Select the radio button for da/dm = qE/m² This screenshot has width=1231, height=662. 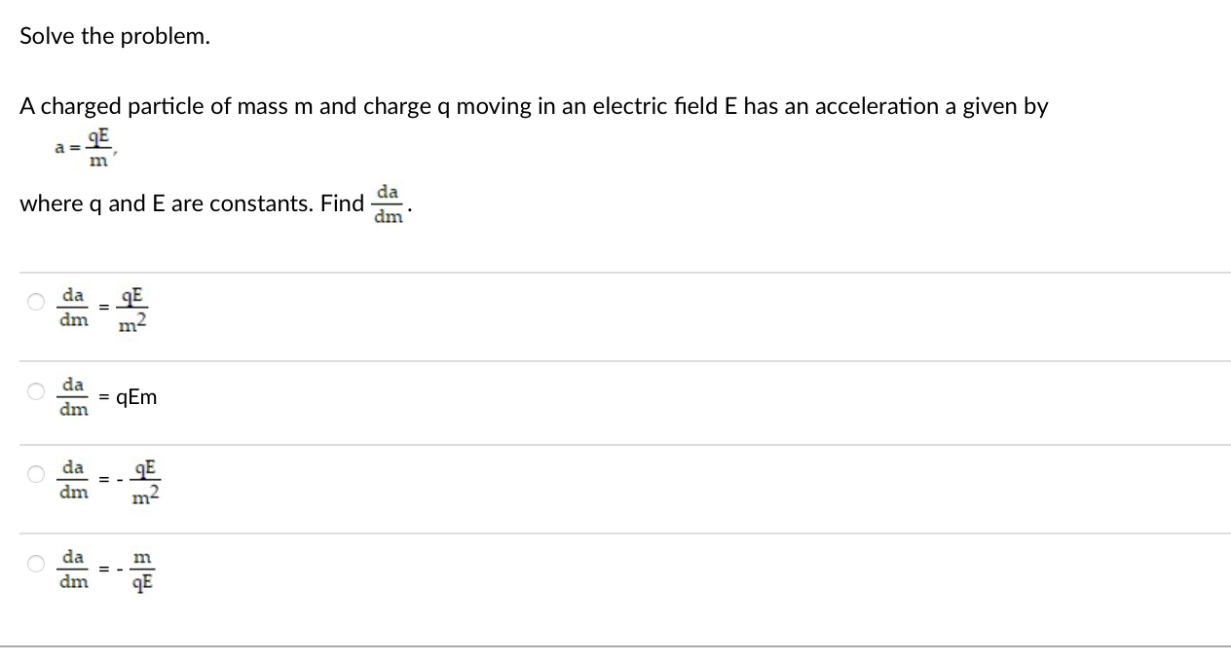click(34, 302)
